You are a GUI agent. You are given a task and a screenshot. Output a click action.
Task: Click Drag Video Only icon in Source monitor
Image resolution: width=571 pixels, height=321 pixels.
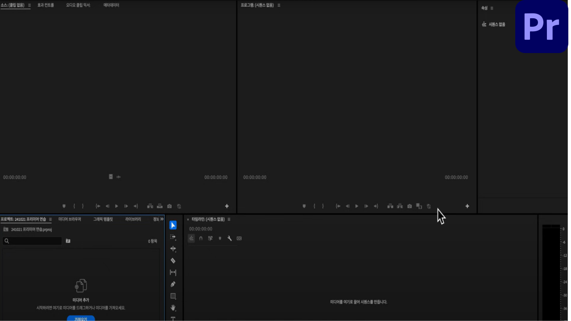[x=111, y=177]
